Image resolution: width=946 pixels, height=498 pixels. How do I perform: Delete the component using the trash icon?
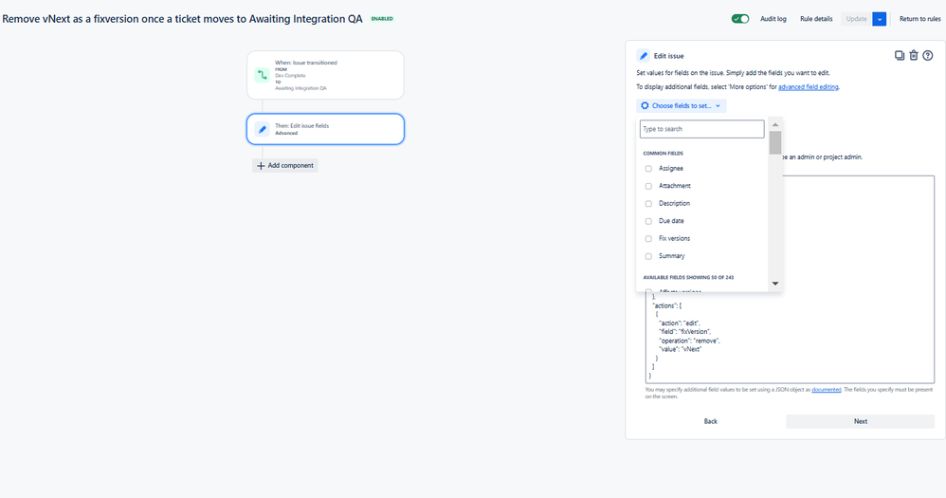click(914, 56)
